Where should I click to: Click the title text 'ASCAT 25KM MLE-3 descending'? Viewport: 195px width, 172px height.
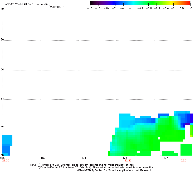[28, 4]
